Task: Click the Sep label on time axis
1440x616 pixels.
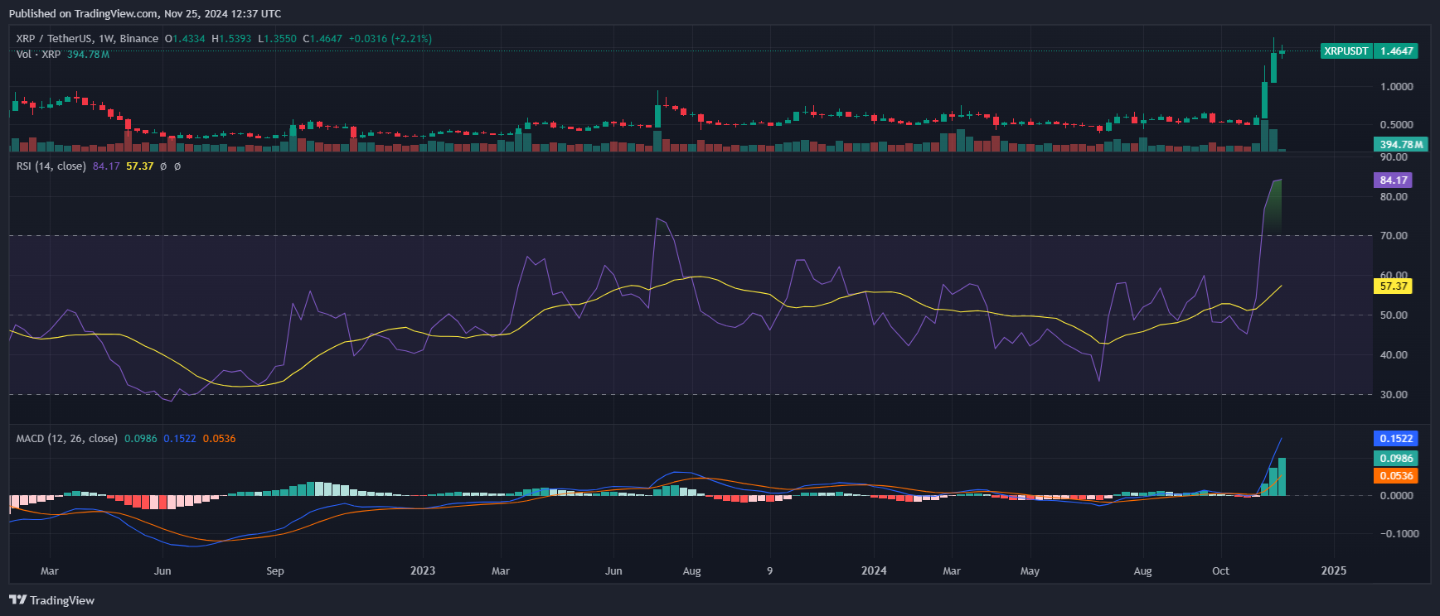Action: [x=275, y=571]
